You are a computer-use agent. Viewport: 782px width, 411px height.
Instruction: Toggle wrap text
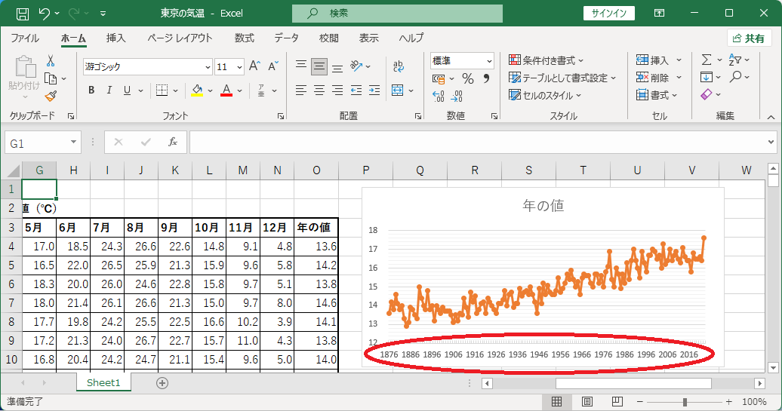(x=399, y=66)
